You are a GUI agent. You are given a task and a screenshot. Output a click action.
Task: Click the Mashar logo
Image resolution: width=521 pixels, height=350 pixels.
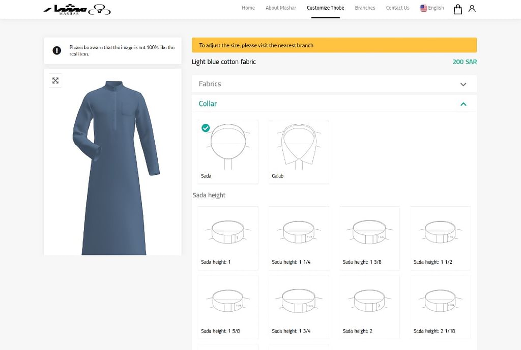77,9
